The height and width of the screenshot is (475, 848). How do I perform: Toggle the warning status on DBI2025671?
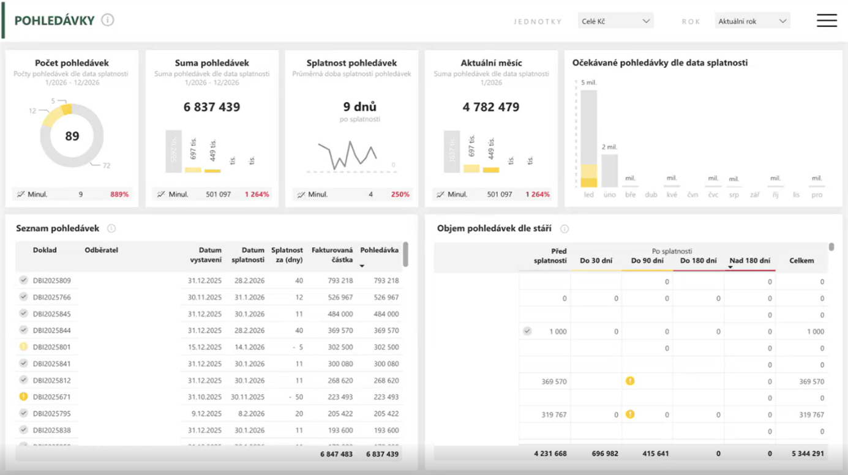(22, 397)
